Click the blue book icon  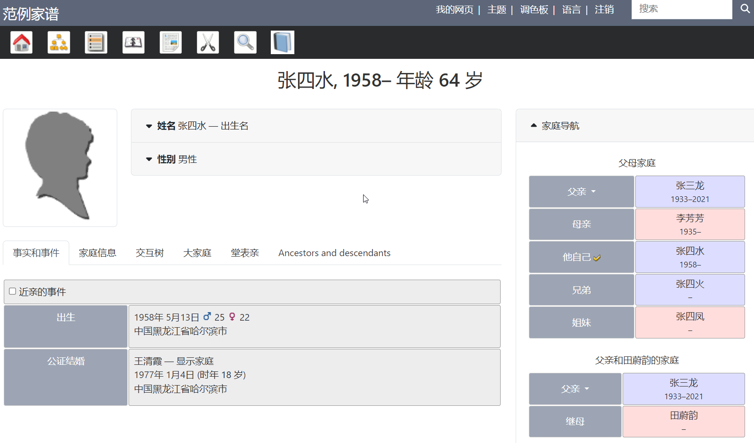point(282,42)
